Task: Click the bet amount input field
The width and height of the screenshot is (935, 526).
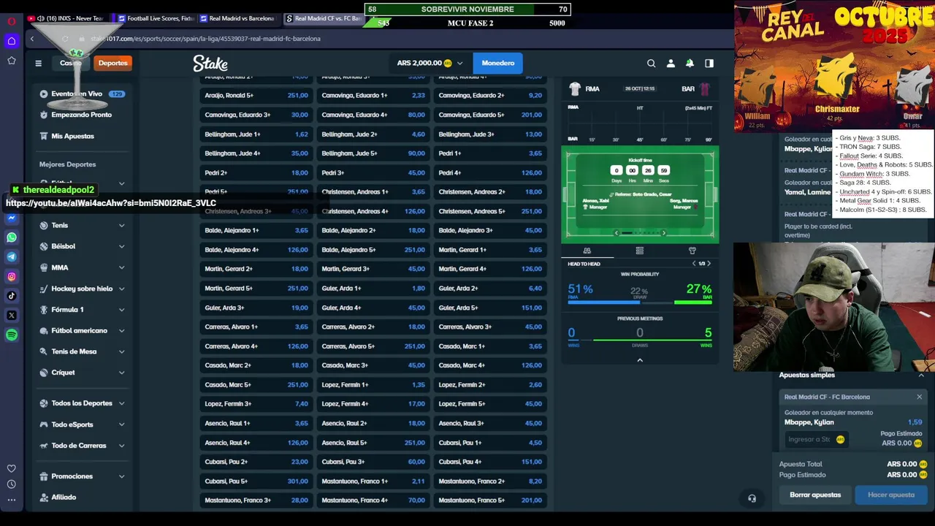Action: [x=817, y=439]
